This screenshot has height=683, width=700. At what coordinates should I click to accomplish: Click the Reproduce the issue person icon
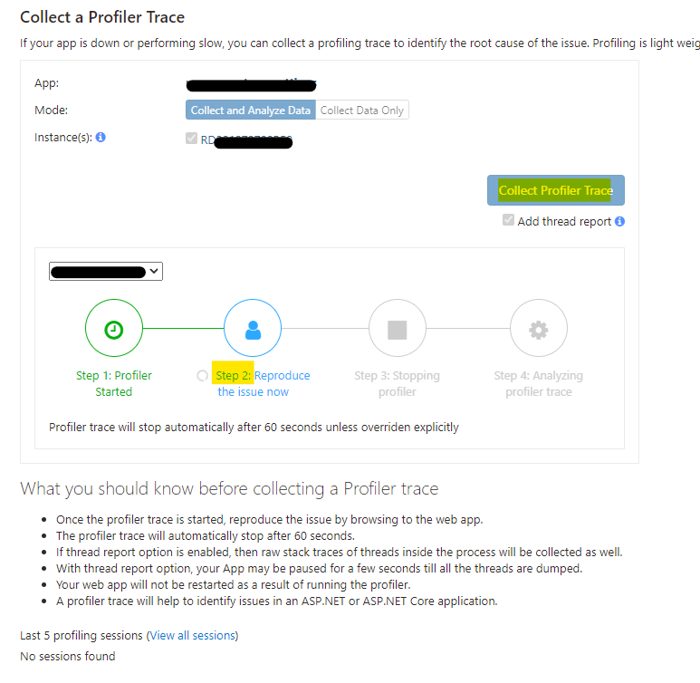pyautogui.click(x=253, y=330)
